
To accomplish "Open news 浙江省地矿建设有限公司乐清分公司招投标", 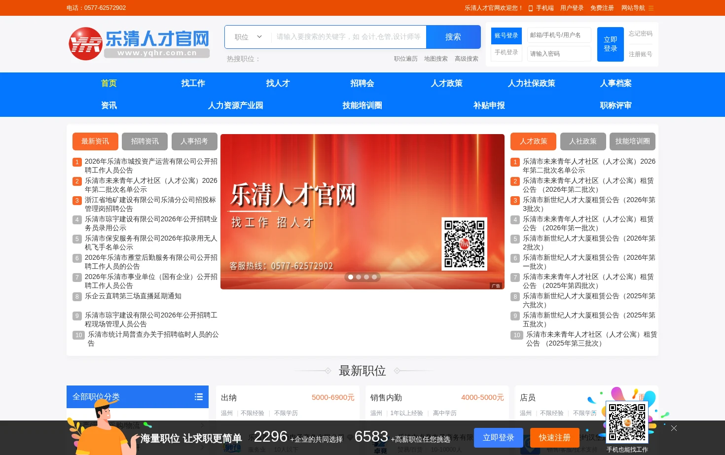I will coord(150,204).
